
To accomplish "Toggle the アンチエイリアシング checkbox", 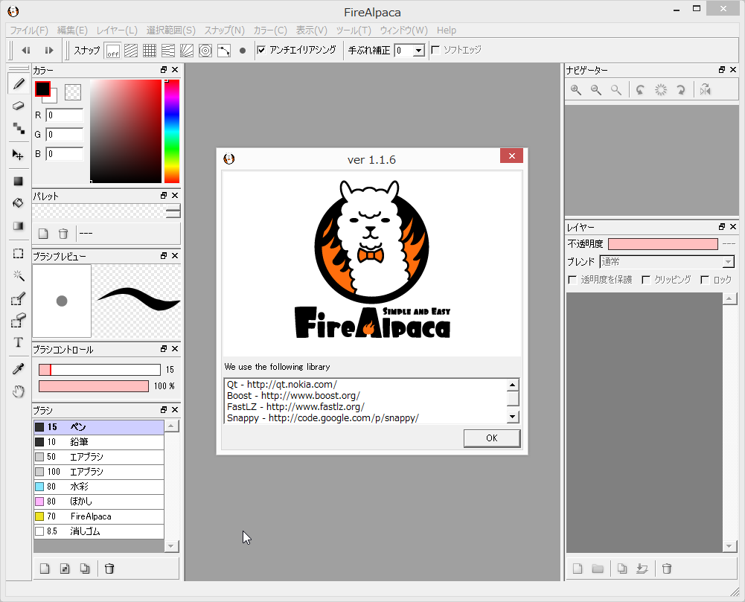I will pos(260,51).
